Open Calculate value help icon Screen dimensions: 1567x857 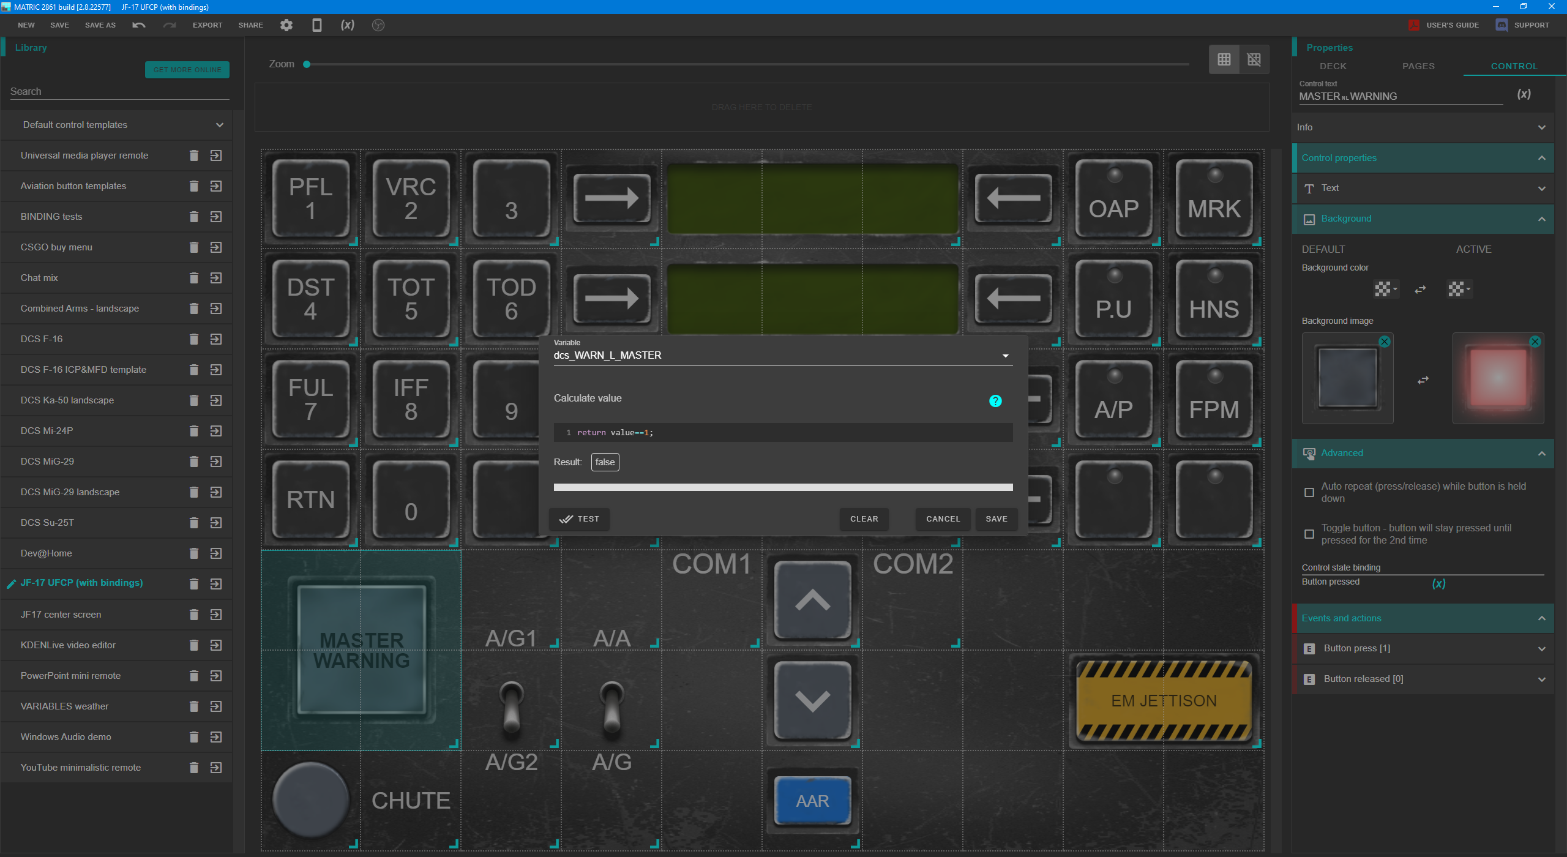995,401
